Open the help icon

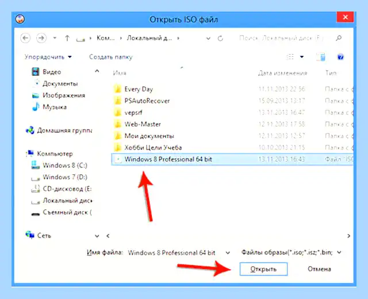pos(340,57)
